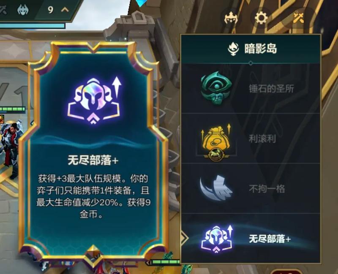Click the 无尽部落+ title on the card

tap(93, 160)
